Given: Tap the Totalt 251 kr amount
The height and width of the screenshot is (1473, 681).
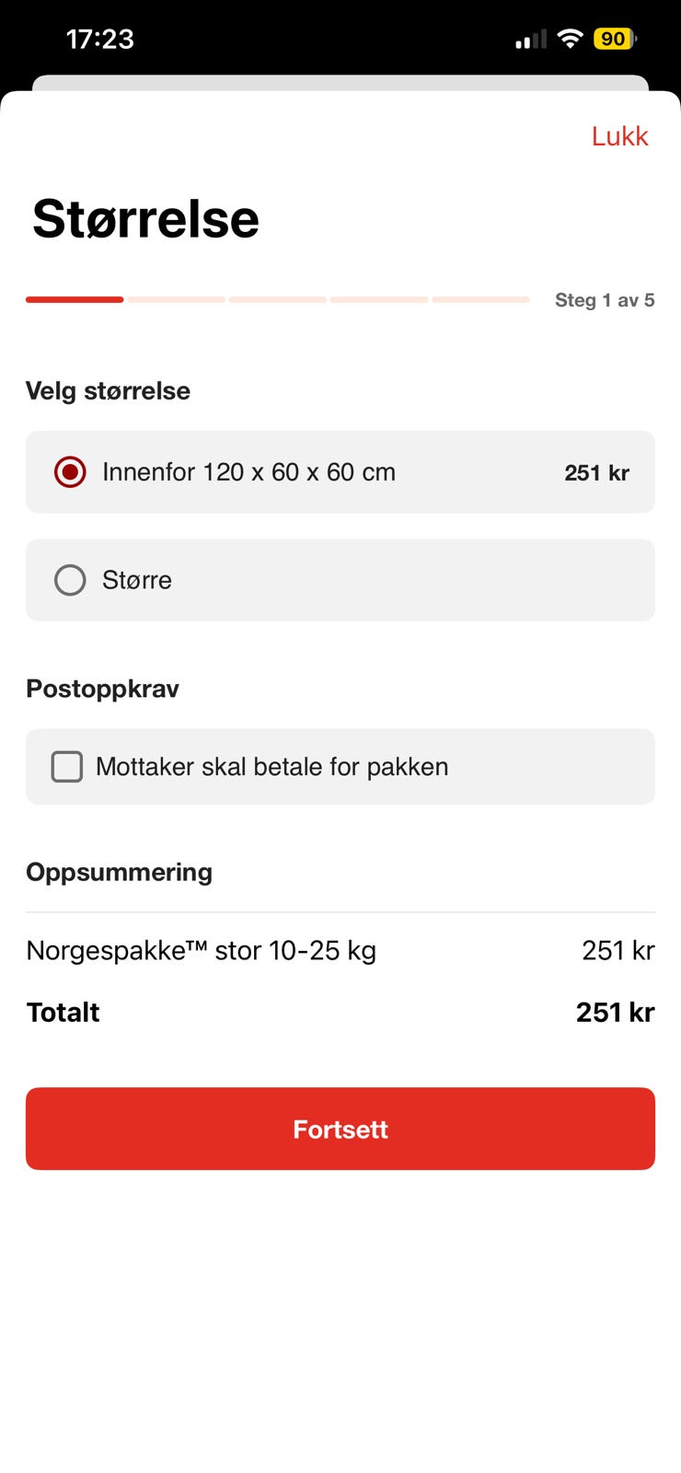Looking at the screenshot, I should coord(615,1013).
